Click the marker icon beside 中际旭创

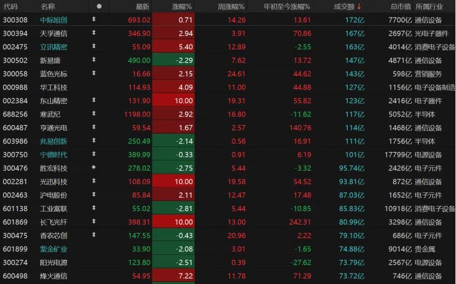pos(94,20)
